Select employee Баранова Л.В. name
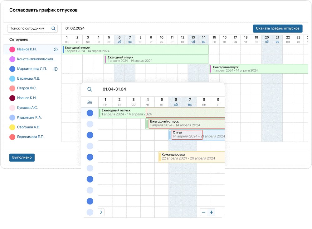The image size is (312, 229). (28, 79)
